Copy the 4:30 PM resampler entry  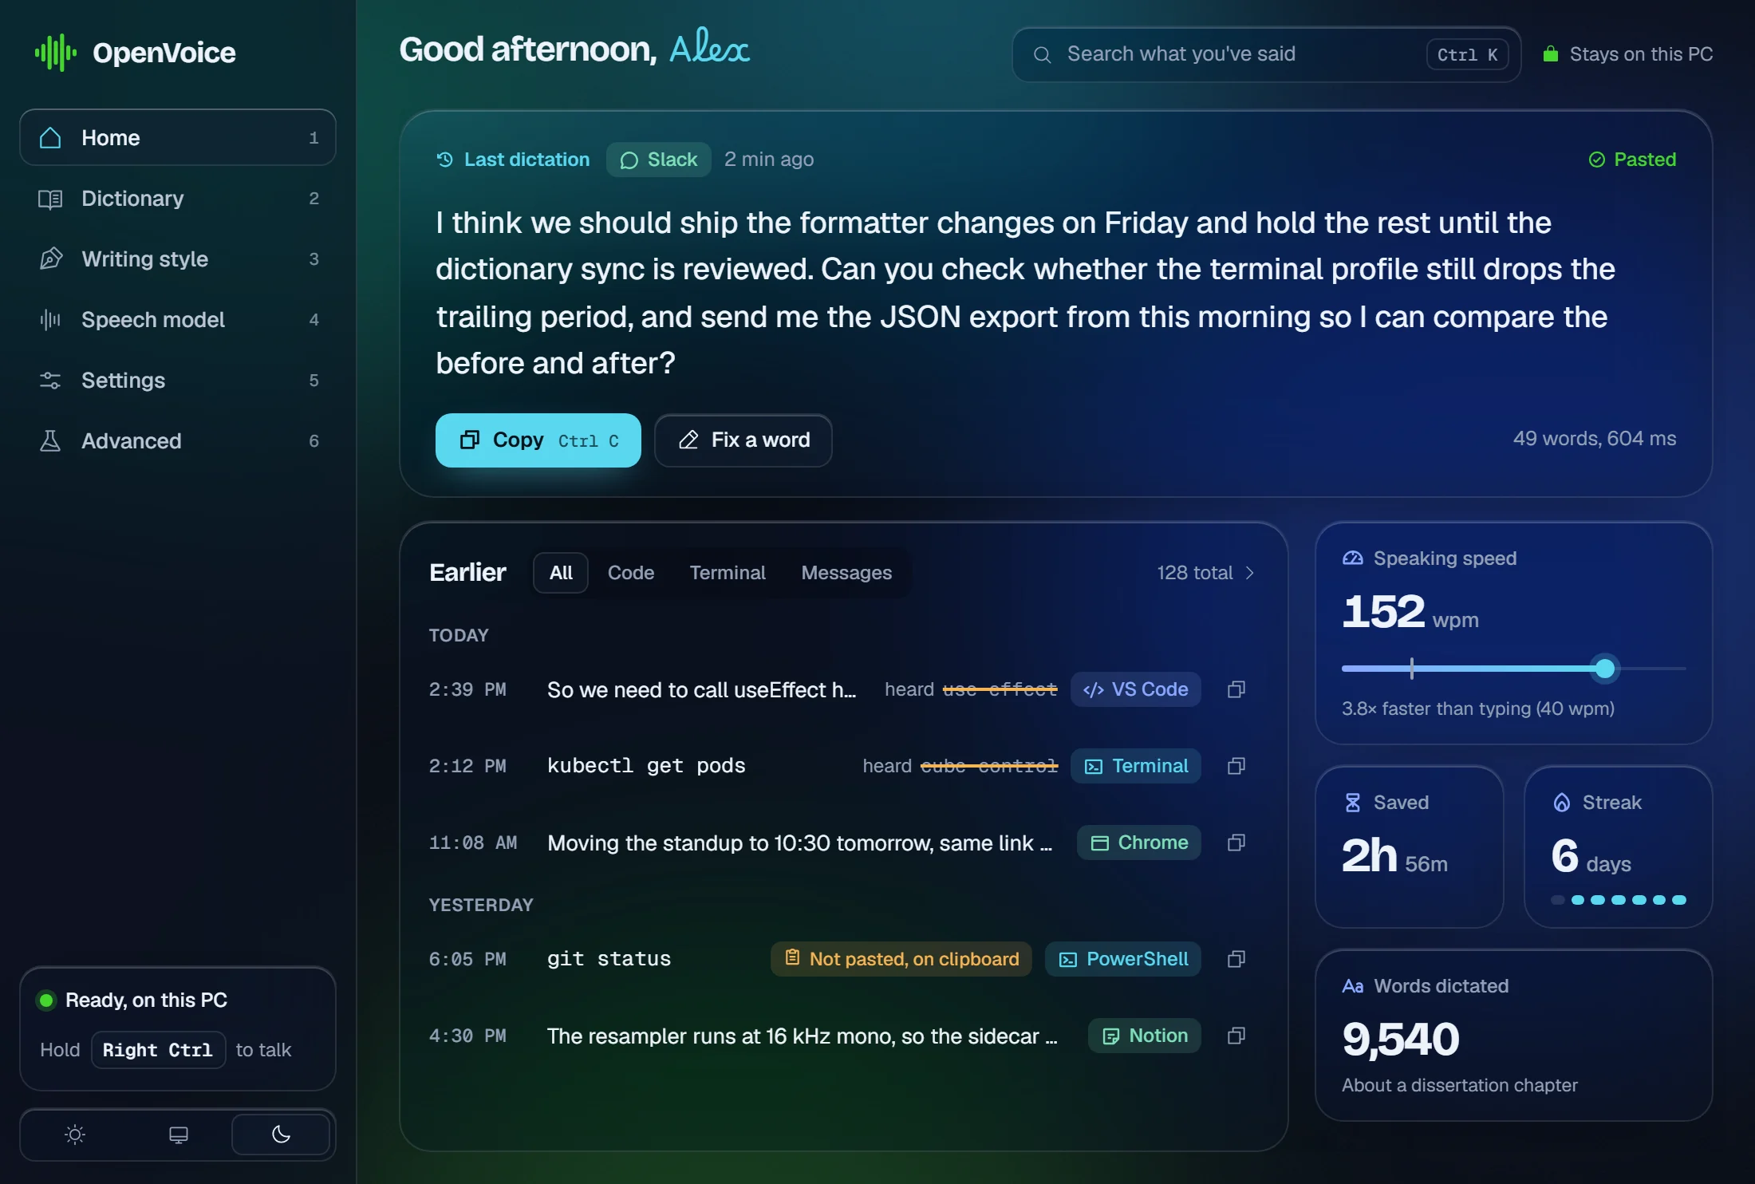click(1236, 1036)
